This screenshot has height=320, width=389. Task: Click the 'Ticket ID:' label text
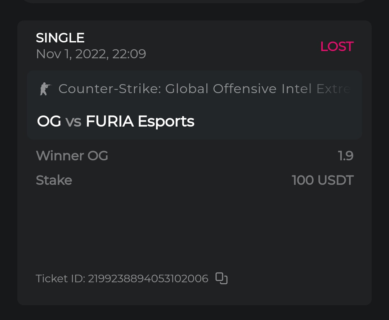coord(60,279)
